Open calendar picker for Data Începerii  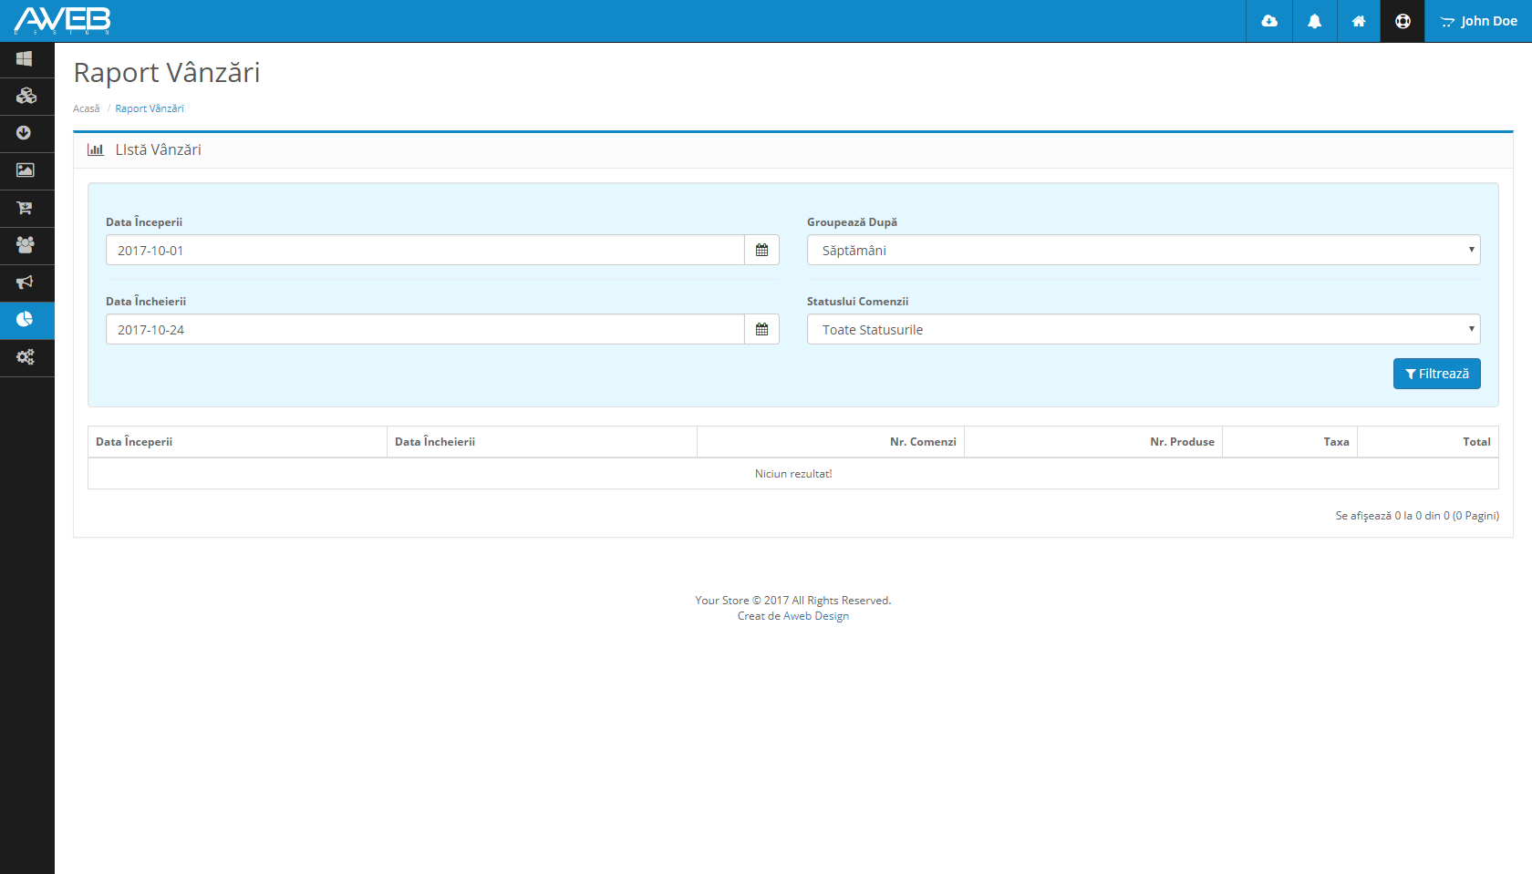coord(761,251)
